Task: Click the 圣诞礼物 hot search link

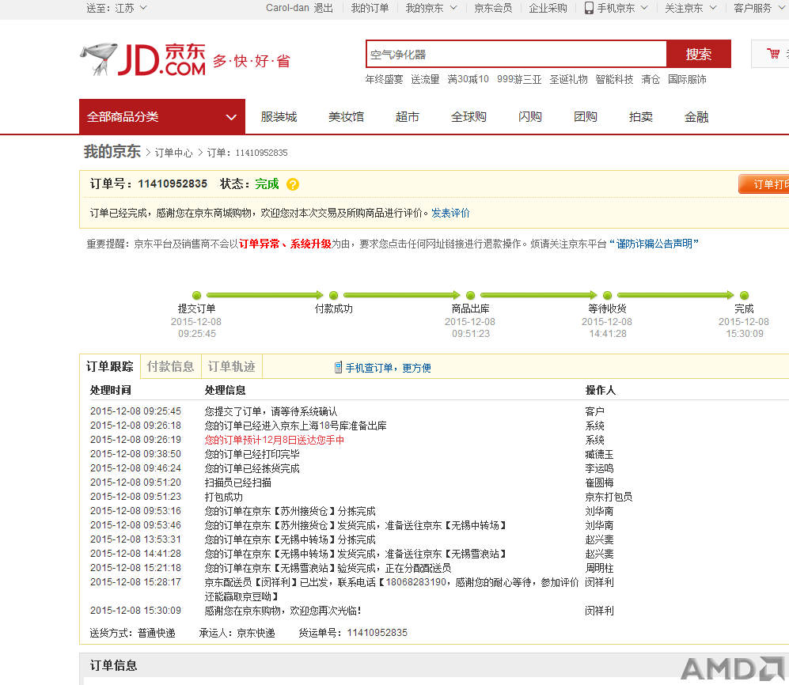Action: coord(569,79)
